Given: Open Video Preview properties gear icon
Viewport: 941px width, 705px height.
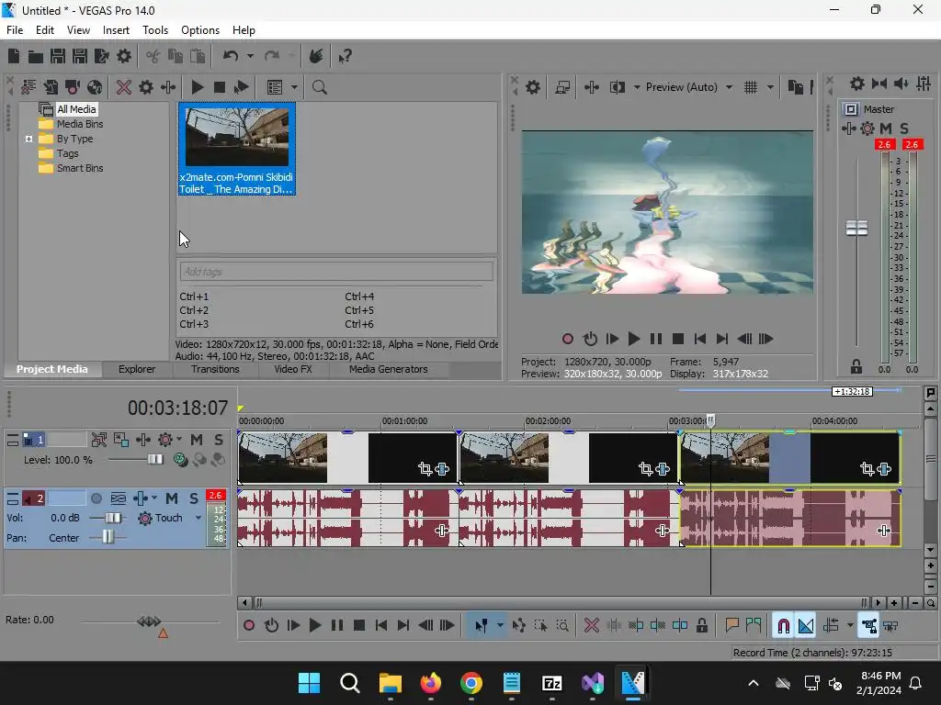Looking at the screenshot, I should (532, 87).
